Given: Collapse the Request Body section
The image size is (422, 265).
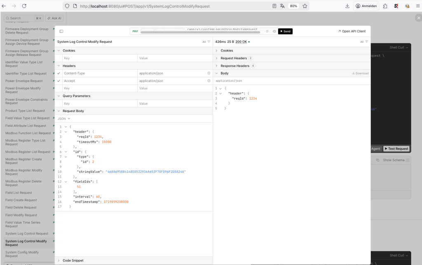Looking at the screenshot, I should coord(59,111).
